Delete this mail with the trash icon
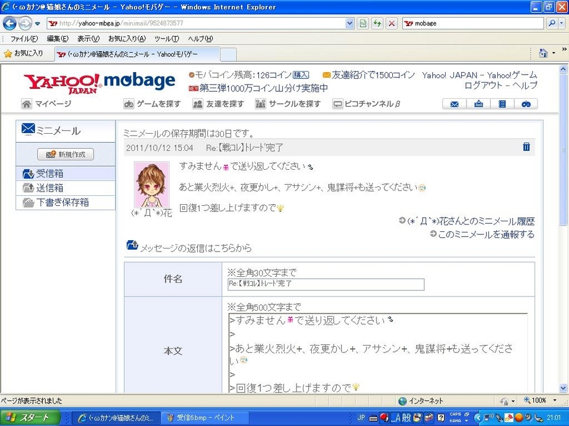569x426 pixels. tap(526, 147)
